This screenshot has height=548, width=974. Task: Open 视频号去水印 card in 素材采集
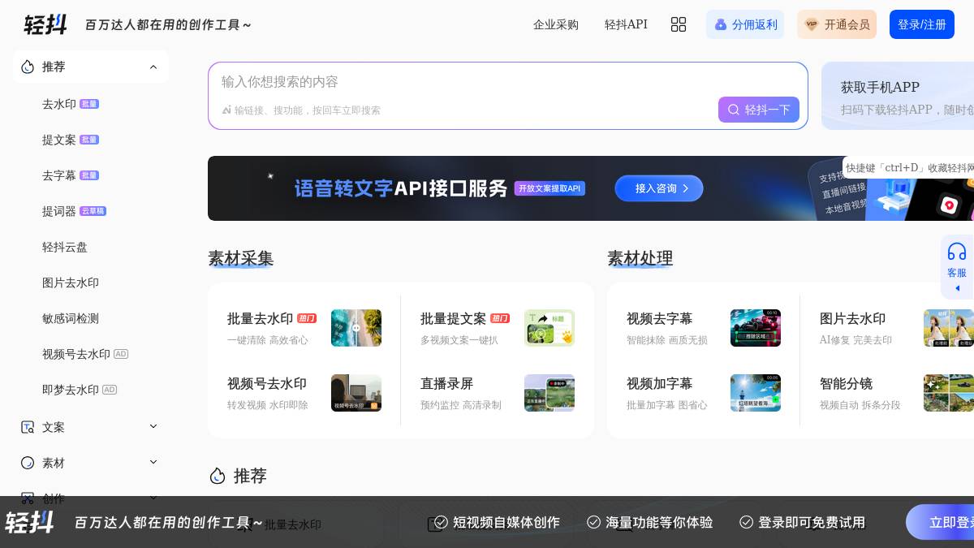267,383
